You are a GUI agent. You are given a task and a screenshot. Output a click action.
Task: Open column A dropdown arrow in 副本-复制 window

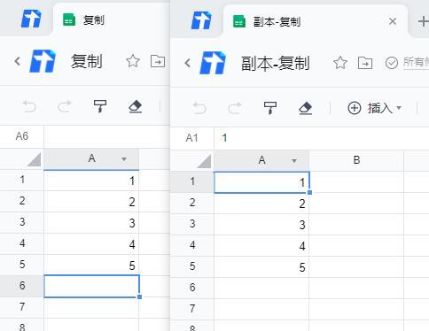coord(294,161)
